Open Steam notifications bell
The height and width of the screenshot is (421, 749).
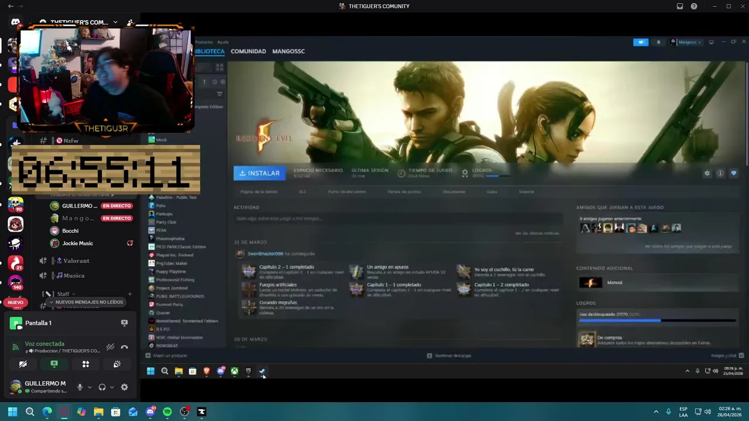(658, 42)
